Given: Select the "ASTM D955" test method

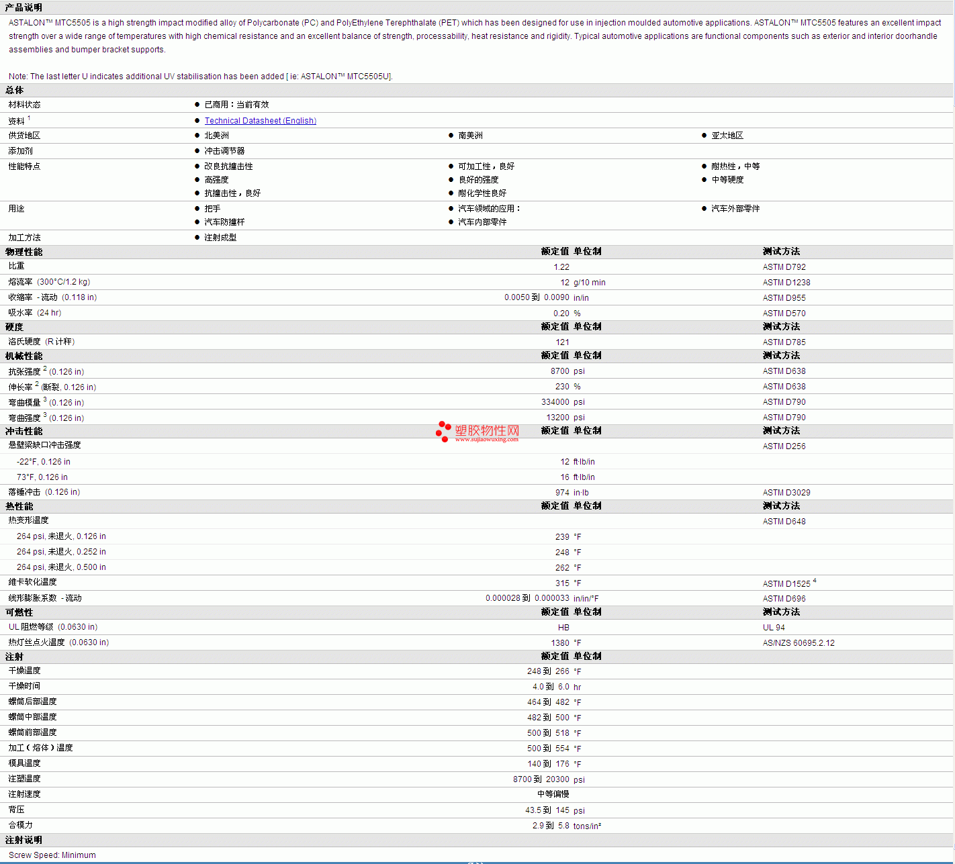Looking at the screenshot, I should 784,298.
